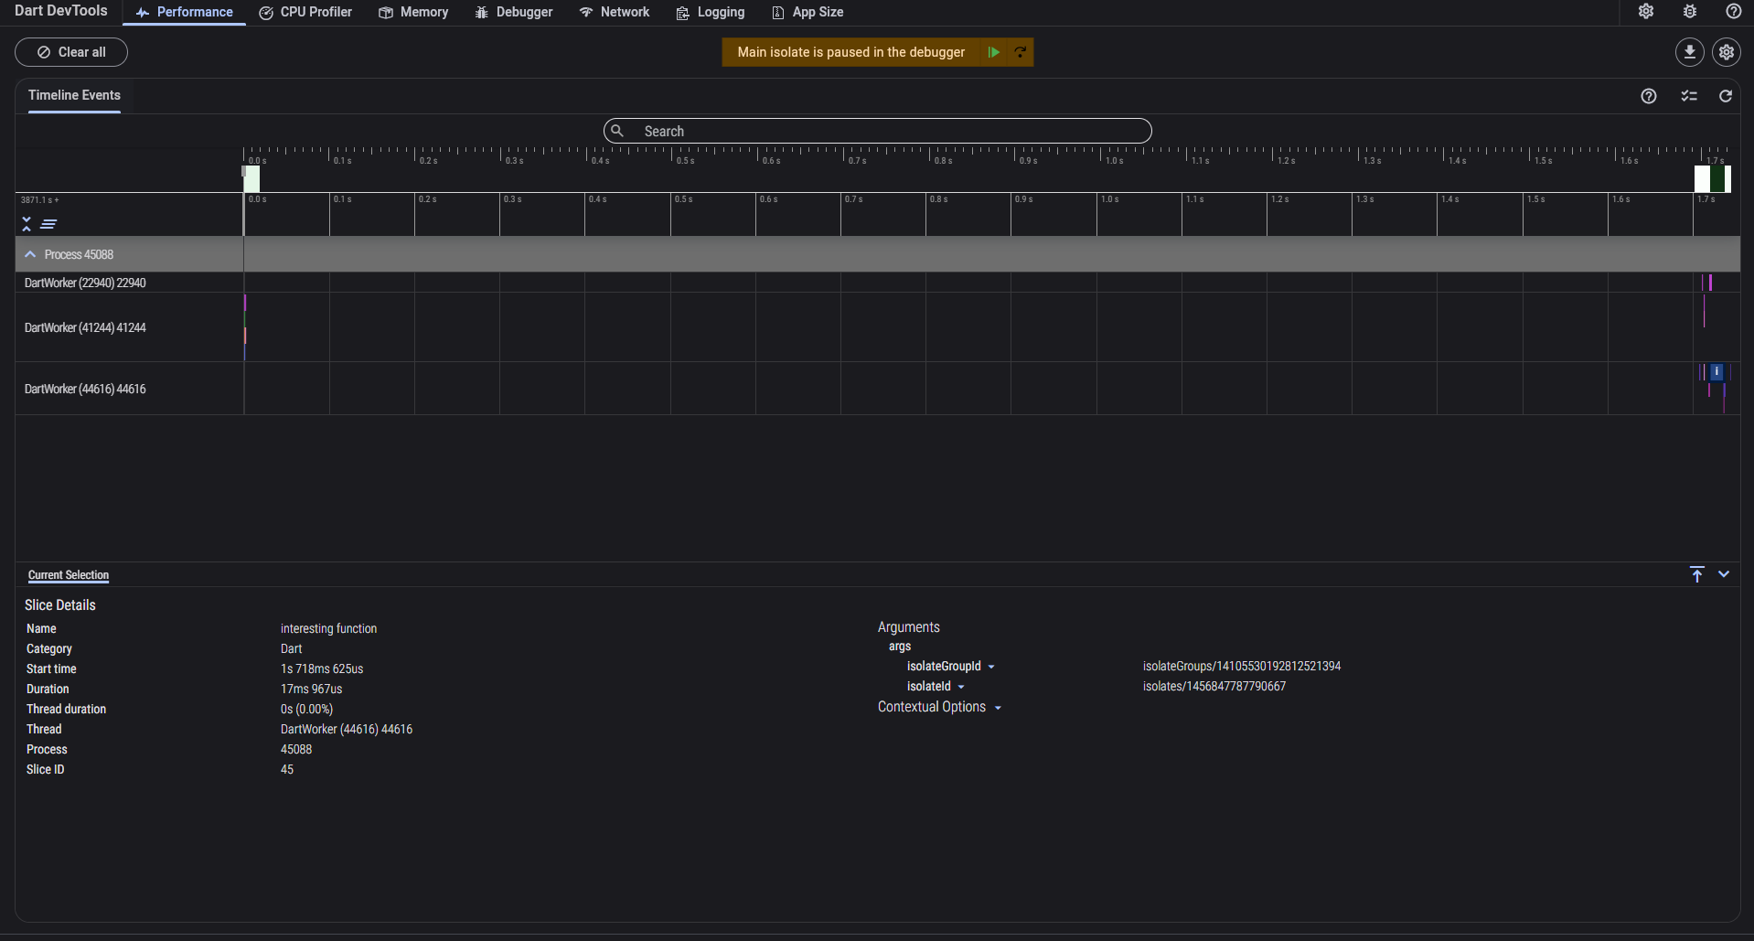This screenshot has width=1754, height=941.
Task: Click the Clear all button
Action: [x=71, y=52]
